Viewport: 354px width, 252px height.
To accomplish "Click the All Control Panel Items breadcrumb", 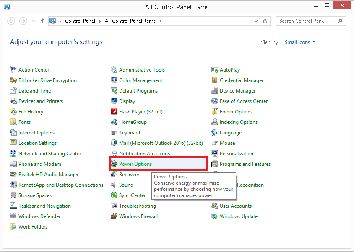I will (130, 21).
